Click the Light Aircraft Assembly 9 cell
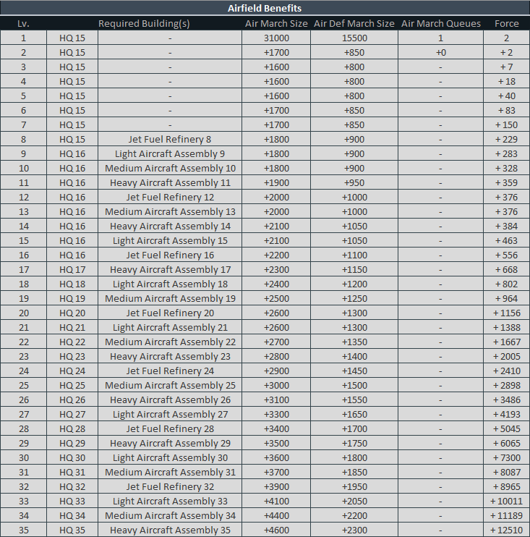The height and width of the screenshot is (537, 530). [x=170, y=153]
